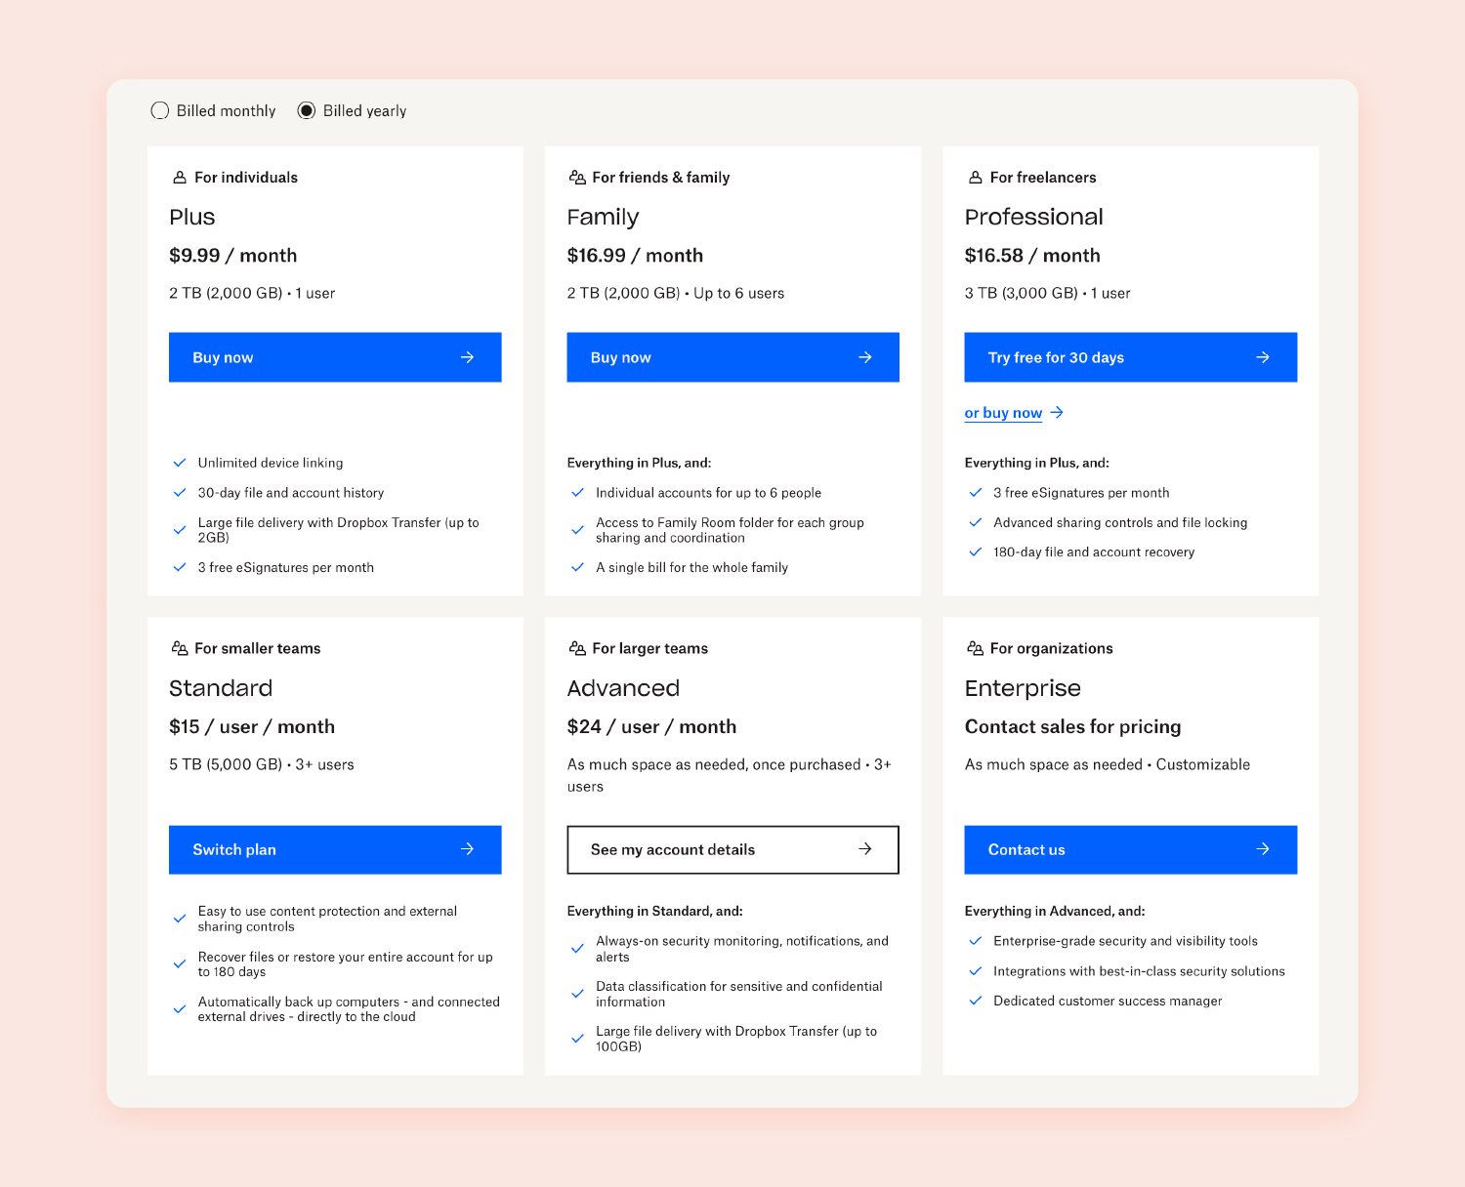This screenshot has width=1465, height=1187.
Task: Click Switch plan on the Standard card
Action: (x=335, y=849)
